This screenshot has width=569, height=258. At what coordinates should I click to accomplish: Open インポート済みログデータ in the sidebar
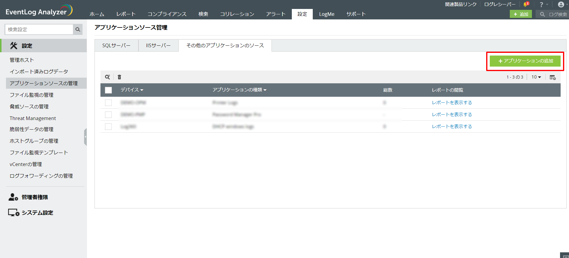point(39,72)
